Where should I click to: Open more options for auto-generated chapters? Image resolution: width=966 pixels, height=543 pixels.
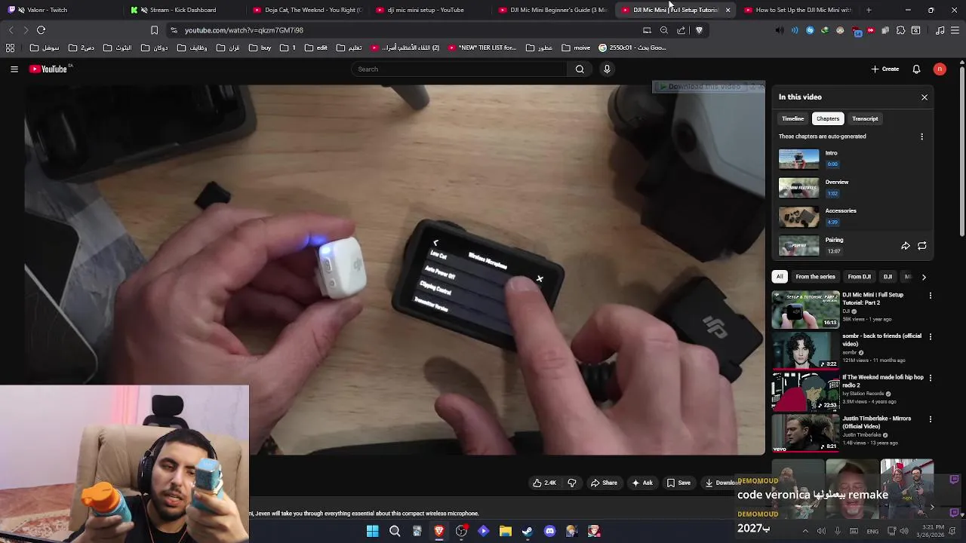921,137
